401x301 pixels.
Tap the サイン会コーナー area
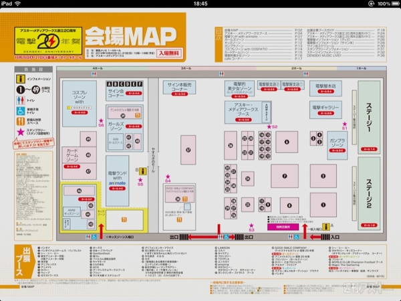(124, 91)
